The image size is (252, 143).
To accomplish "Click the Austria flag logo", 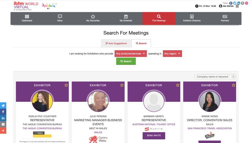I will click(153, 129).
